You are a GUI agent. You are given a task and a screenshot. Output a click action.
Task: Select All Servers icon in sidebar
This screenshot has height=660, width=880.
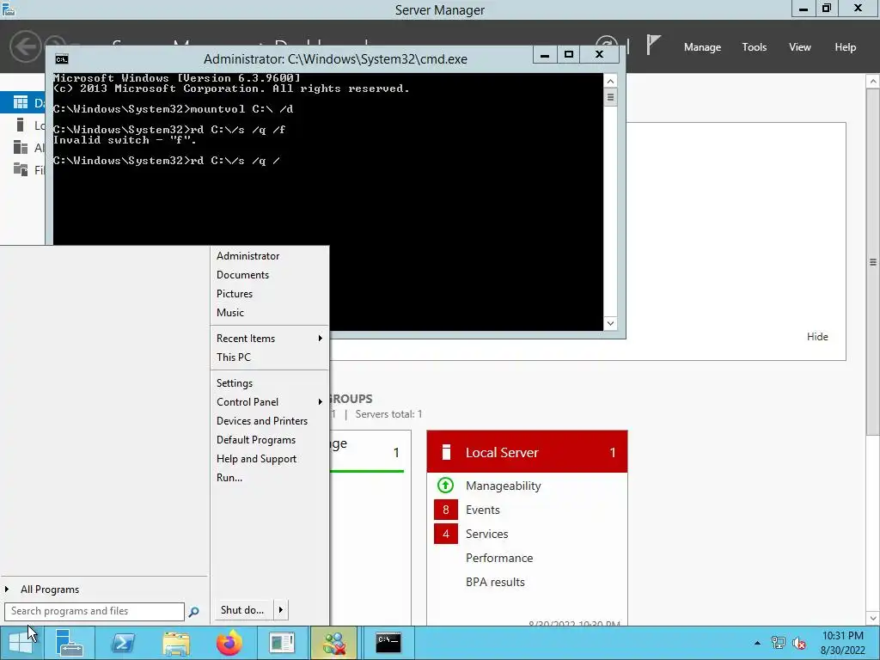21,147
